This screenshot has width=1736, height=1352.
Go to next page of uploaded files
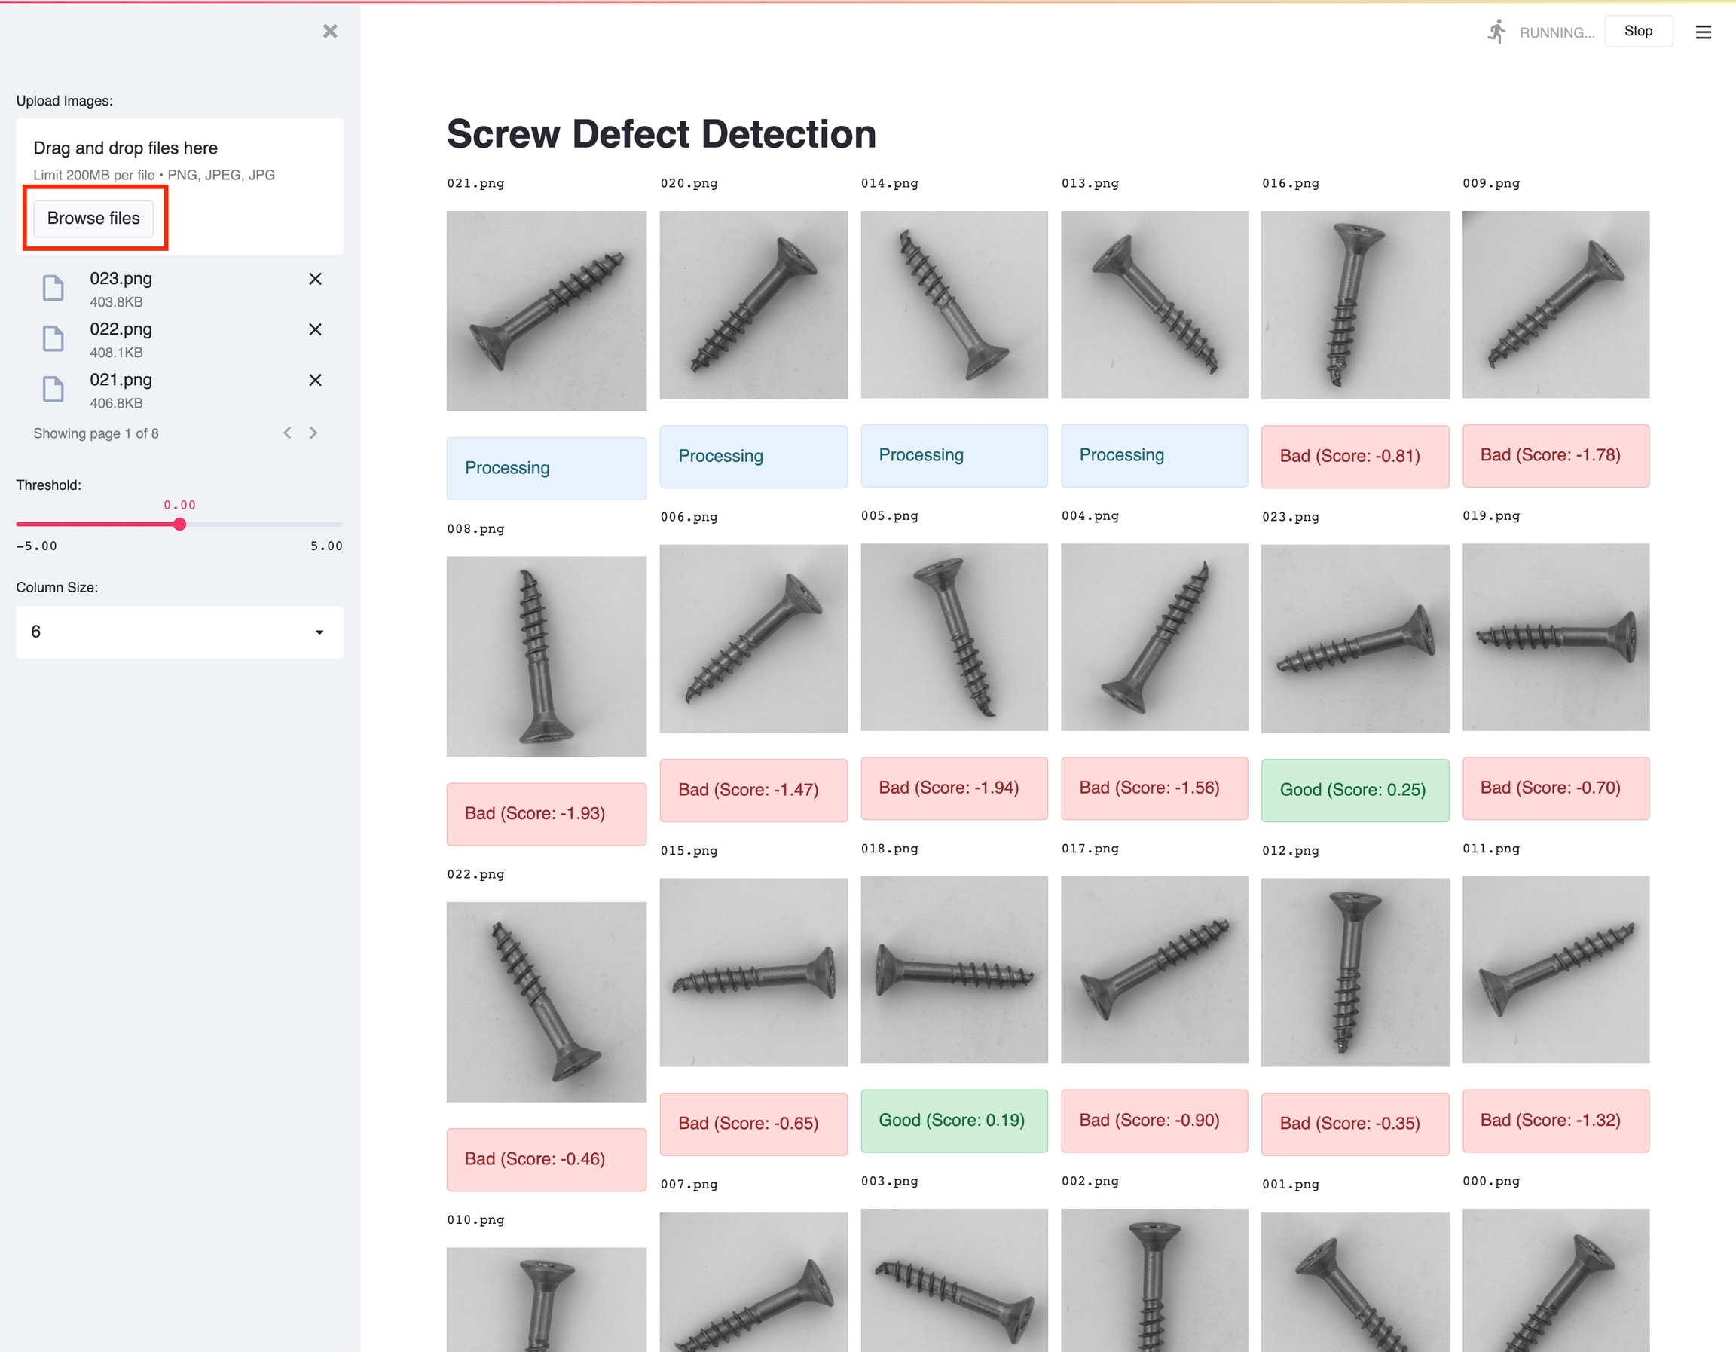(313, 433)
